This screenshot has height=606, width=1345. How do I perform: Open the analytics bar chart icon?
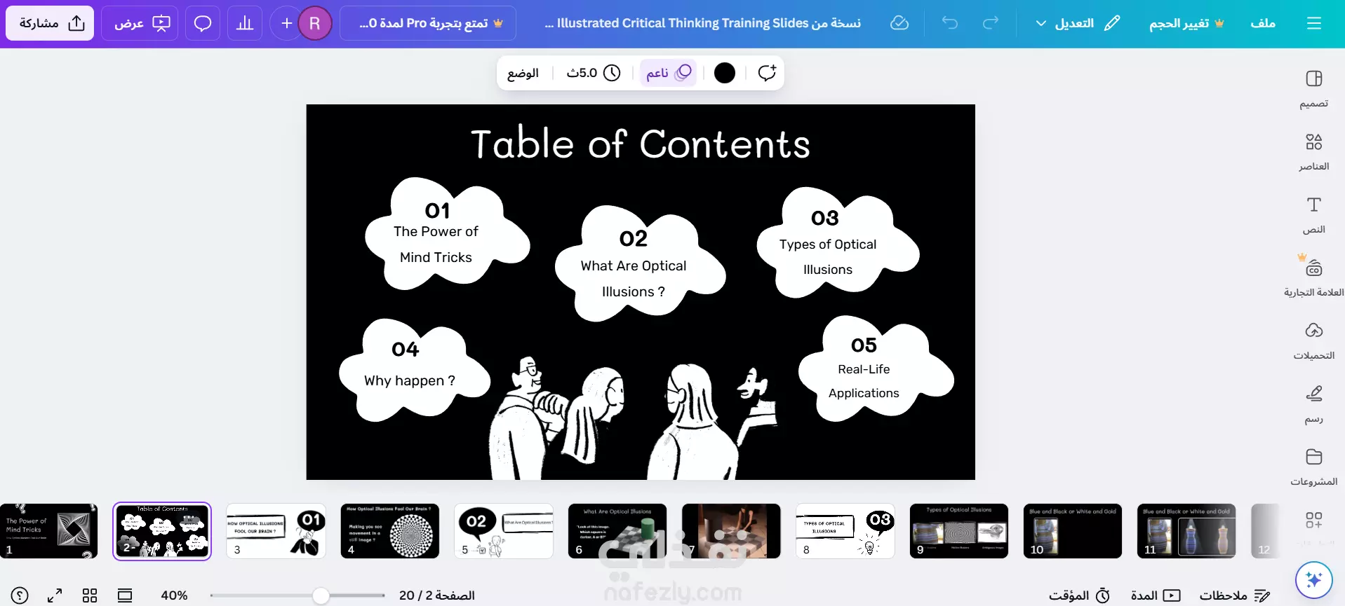click(245, 23)
